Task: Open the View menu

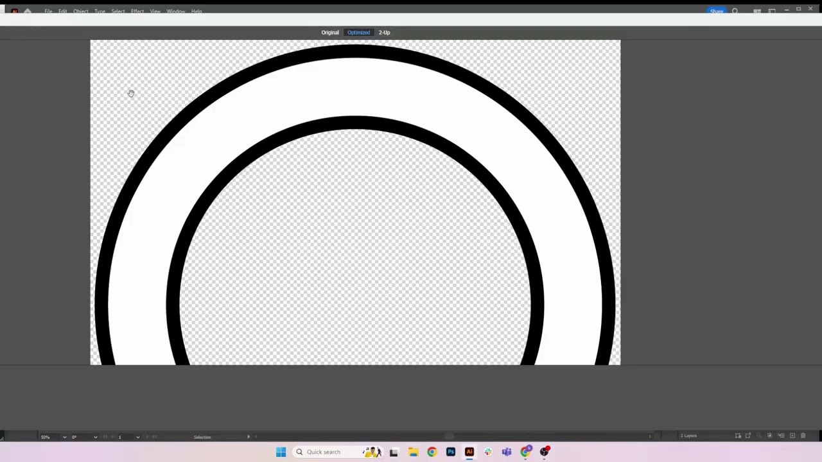Action: (x=155, y=11)
